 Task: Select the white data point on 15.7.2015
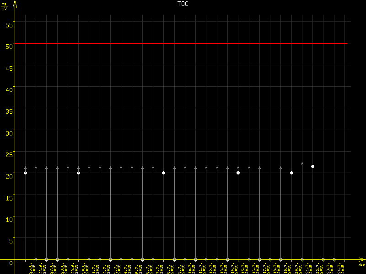pyautogui.click(x=238, y=173)
